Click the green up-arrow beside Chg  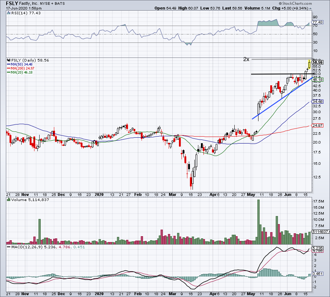tap(311, 8)
